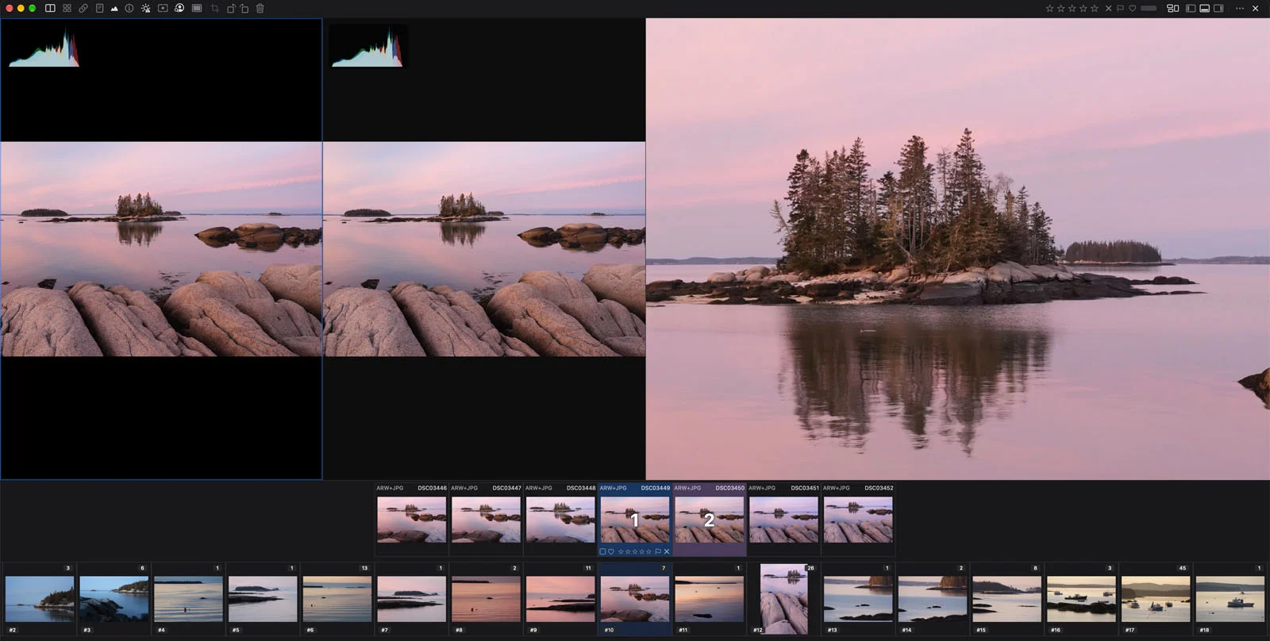Image resolution: width=1270 pixels, height=641 pixels.
Task: Set five-star rating in top toolbar
Action: point(1095,8)
